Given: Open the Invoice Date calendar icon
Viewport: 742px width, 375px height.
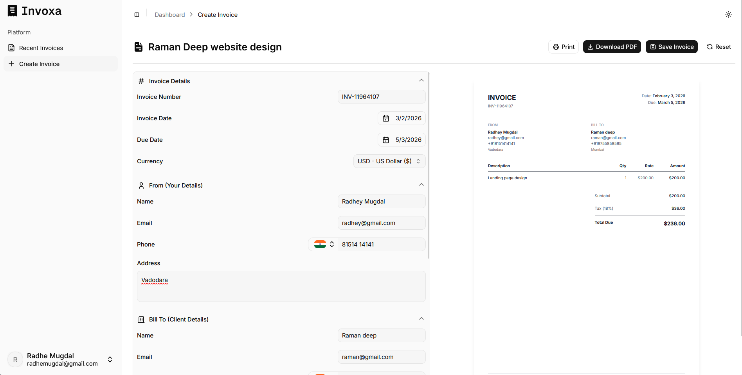Looking at the screenshot, I should (x=386, y=118).
